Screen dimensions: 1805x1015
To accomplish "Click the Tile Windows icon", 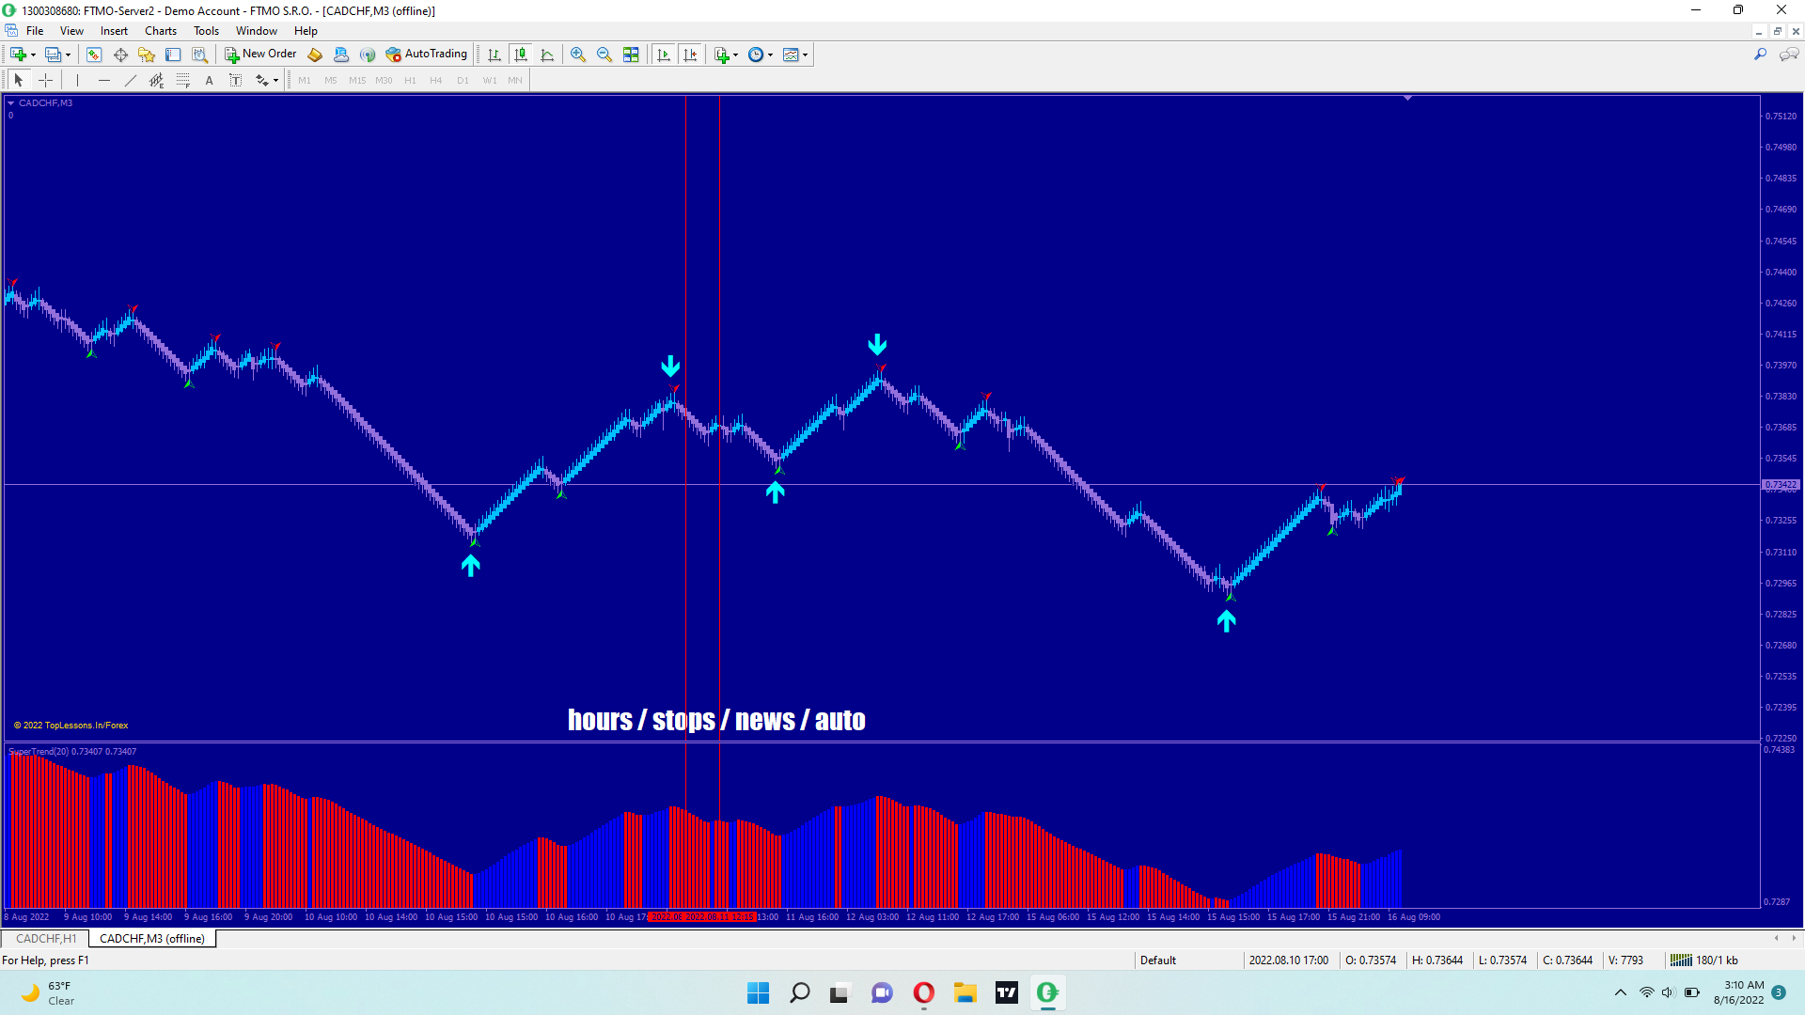I will [x=631, y=55].
